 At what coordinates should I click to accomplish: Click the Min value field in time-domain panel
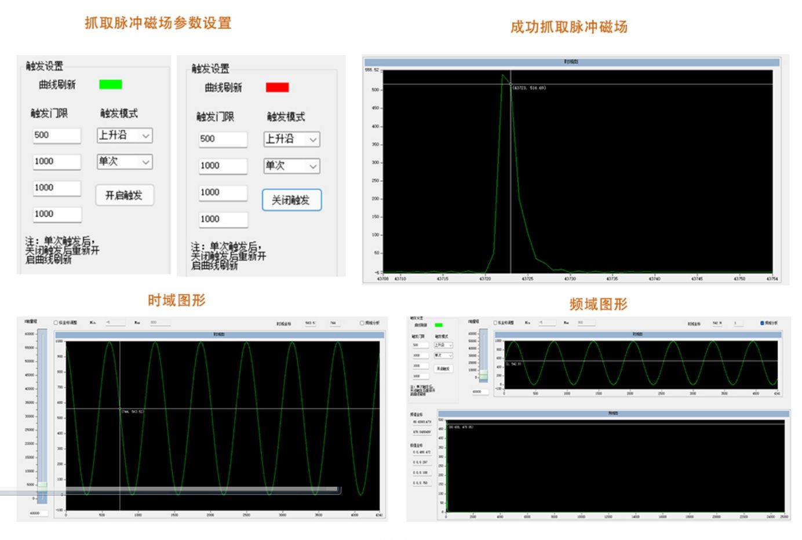click(x=115, y=323)
